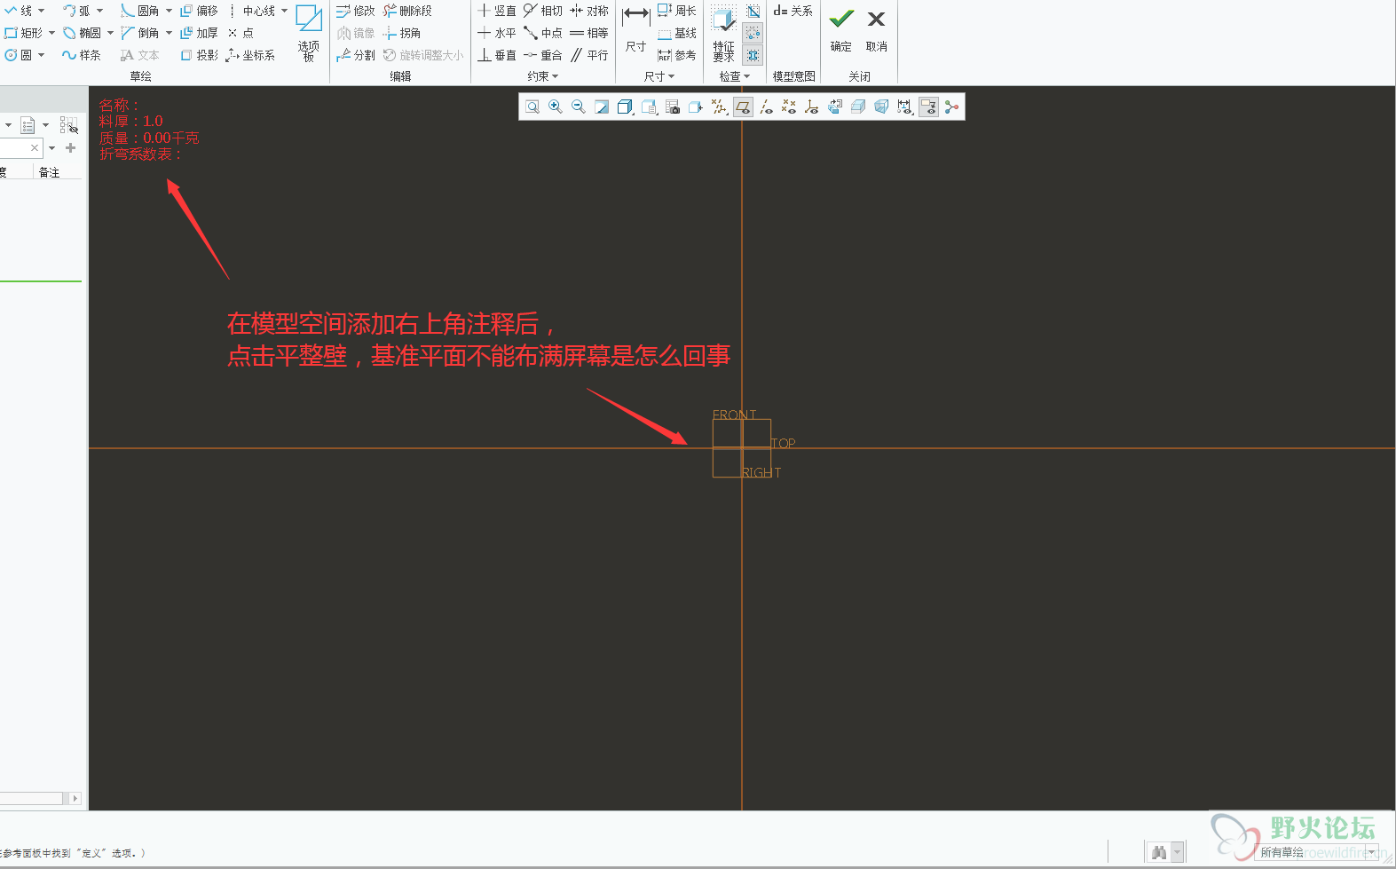Viewport: 1396px width, 869px height.
Task: Expand the Ellipse (椭圆) dropdown arrow
Action: tap(110, 33)
